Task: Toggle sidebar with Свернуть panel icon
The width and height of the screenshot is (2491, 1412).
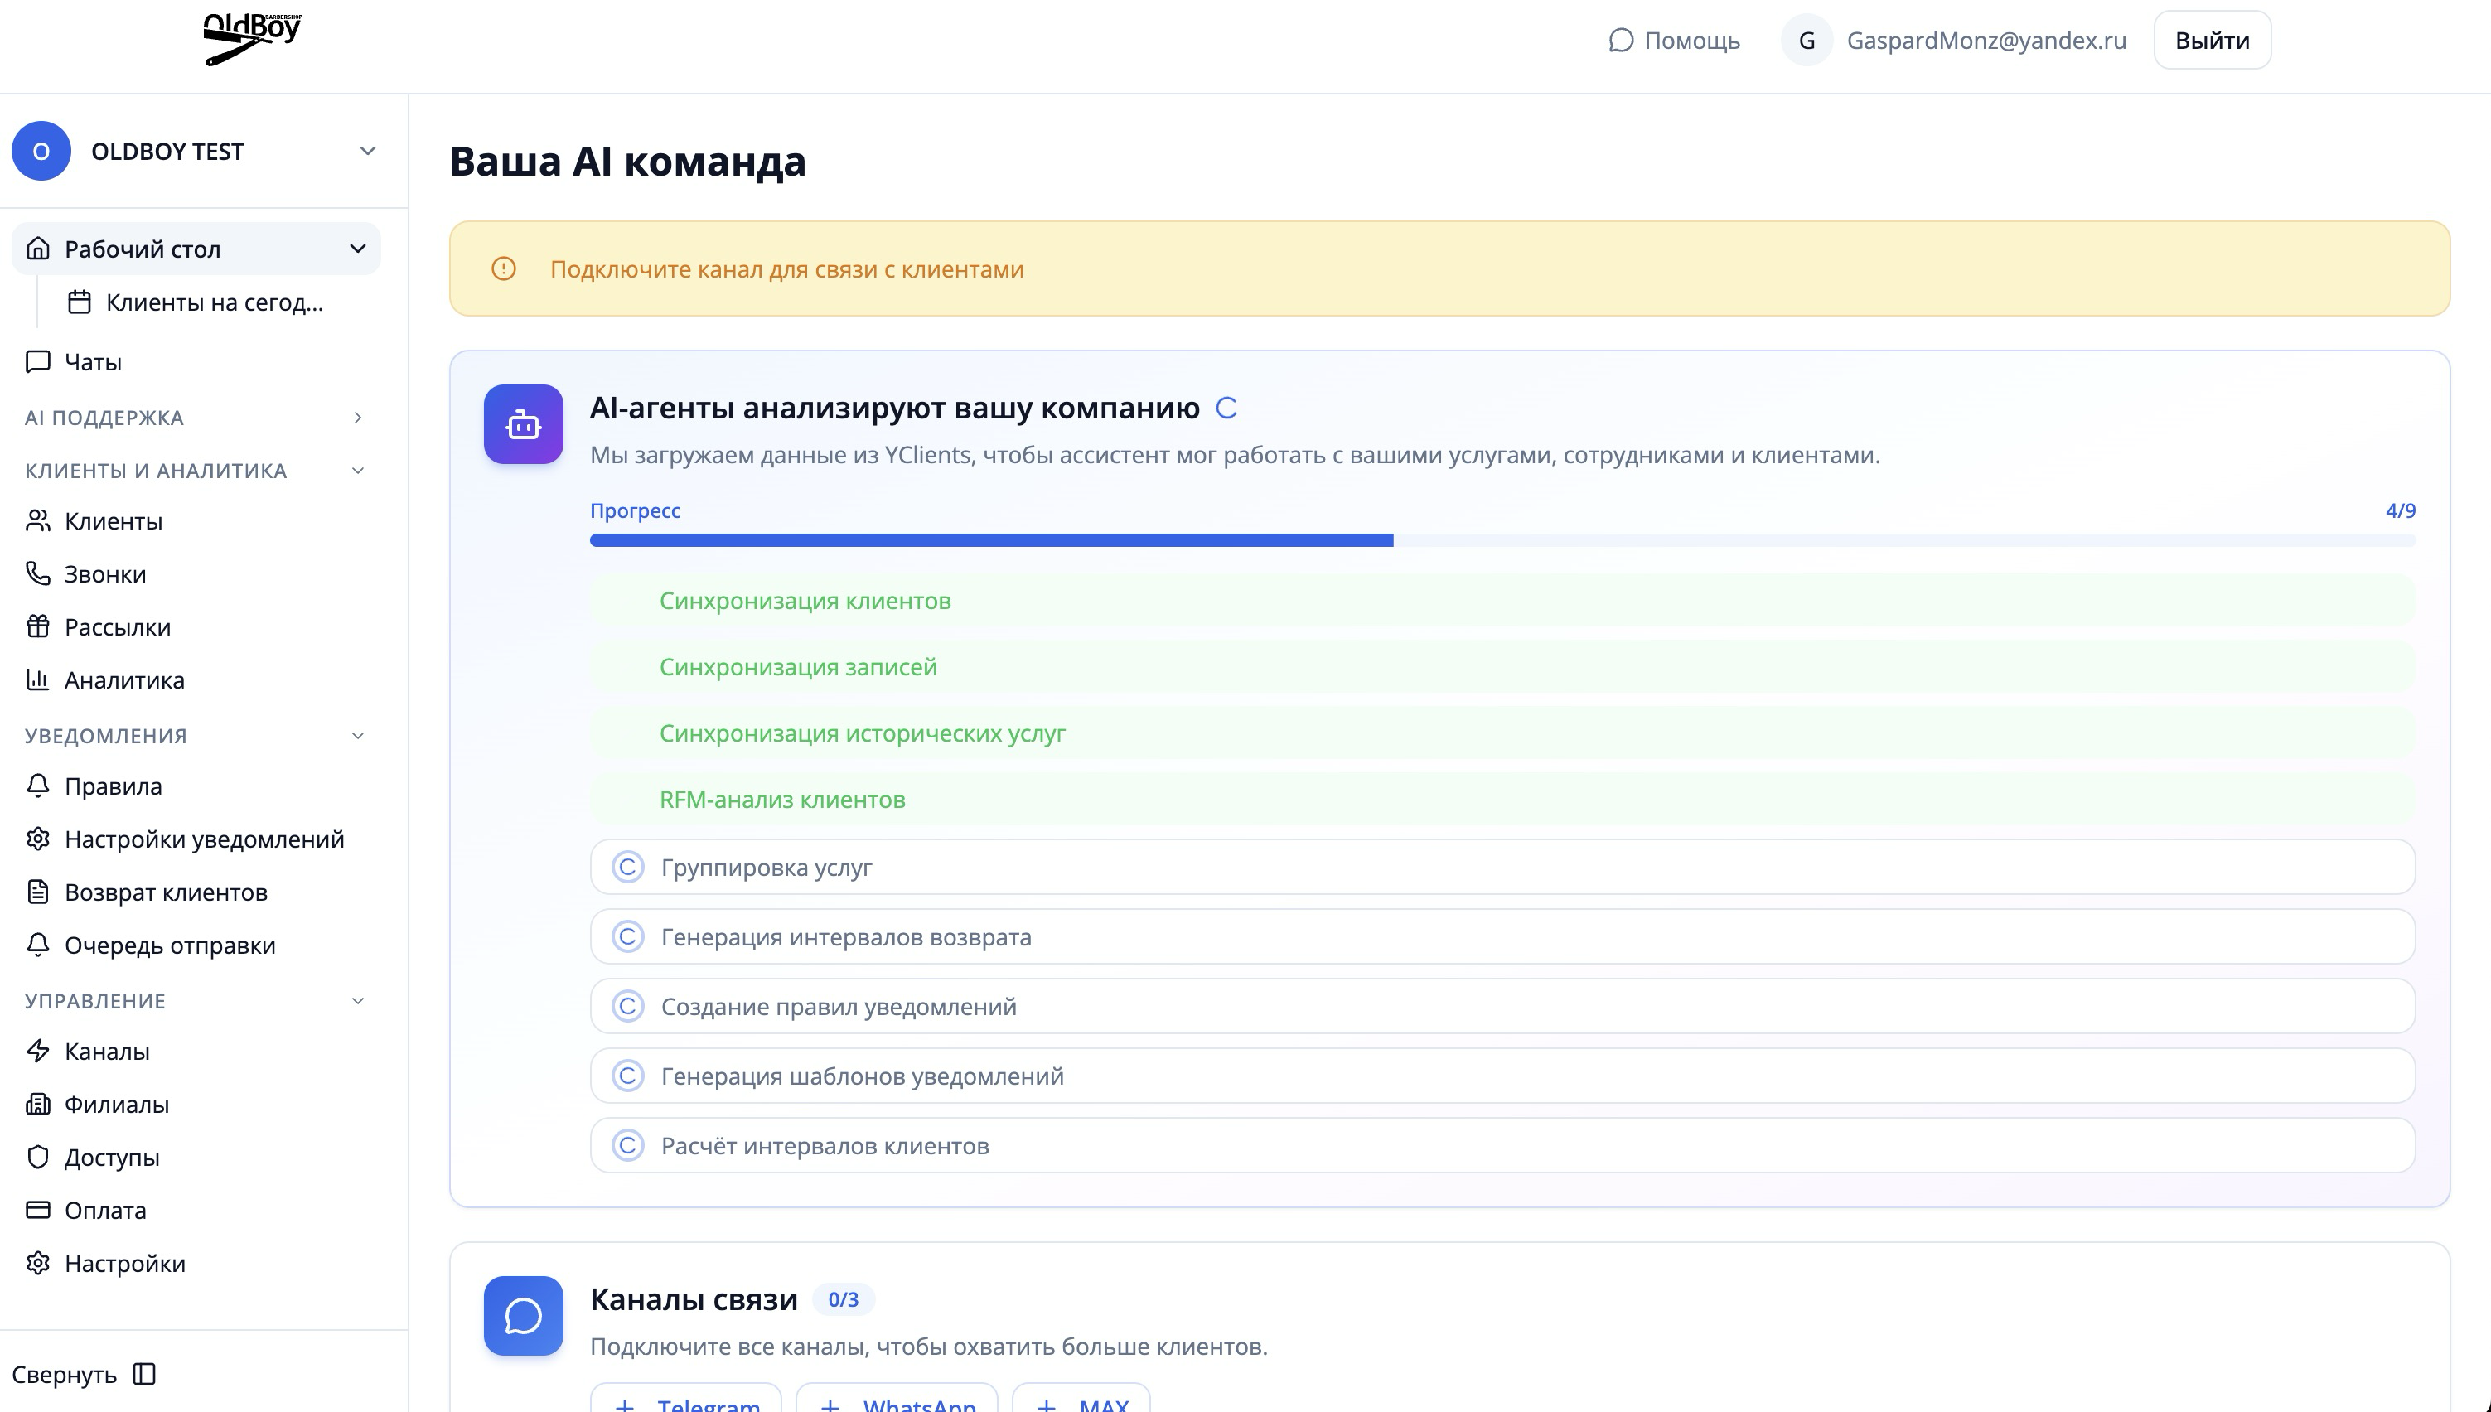Action: (x=144, y=1374)
